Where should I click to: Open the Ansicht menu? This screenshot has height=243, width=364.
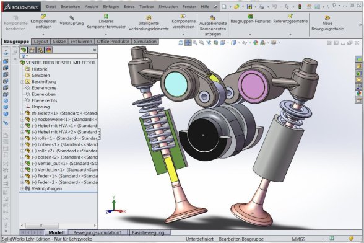point(92,7)
